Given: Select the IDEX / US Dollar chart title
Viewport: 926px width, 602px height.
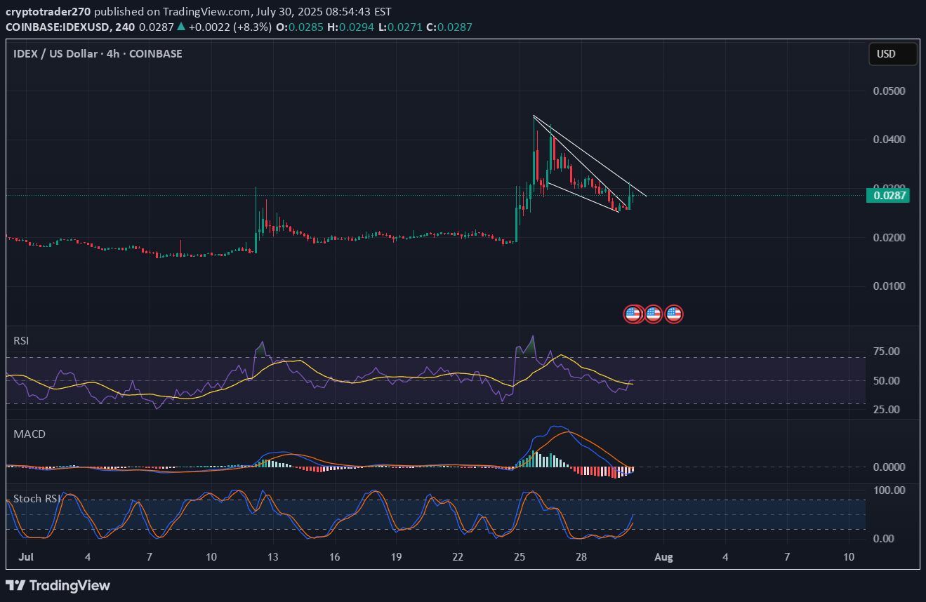Looking at the screenshot, I should pos(98,53).
